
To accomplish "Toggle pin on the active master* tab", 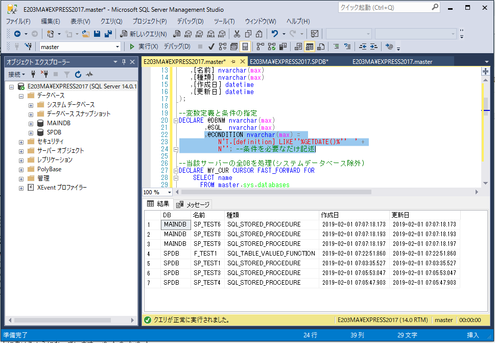I will coord(233,61).
